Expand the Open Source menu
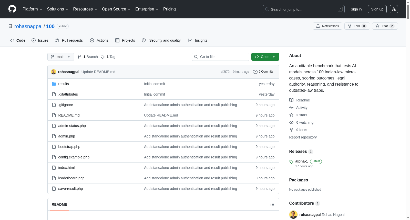The height and width of the screenshot is (220, 410). click(116, 9)
